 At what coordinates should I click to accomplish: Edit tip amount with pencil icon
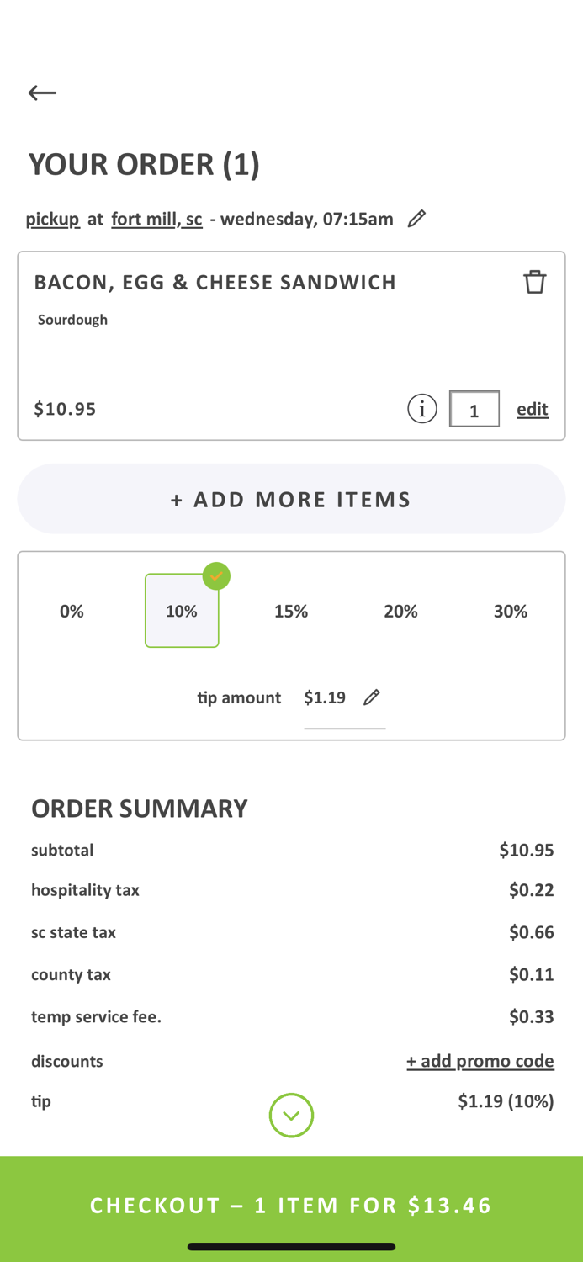click(372, 697)
